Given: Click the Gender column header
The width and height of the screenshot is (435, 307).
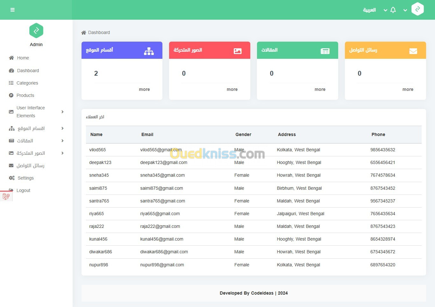Looking at the screenshot, I should coord(243,134).
